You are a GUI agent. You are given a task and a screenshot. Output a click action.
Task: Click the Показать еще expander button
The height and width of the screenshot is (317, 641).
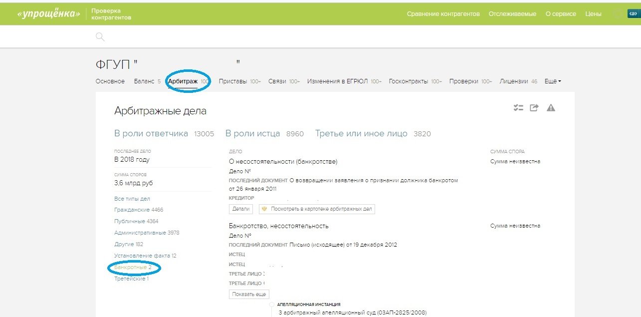(x=249, y=295)
